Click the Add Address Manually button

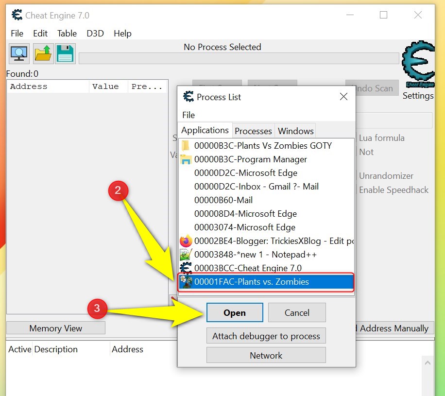(394, 328)
